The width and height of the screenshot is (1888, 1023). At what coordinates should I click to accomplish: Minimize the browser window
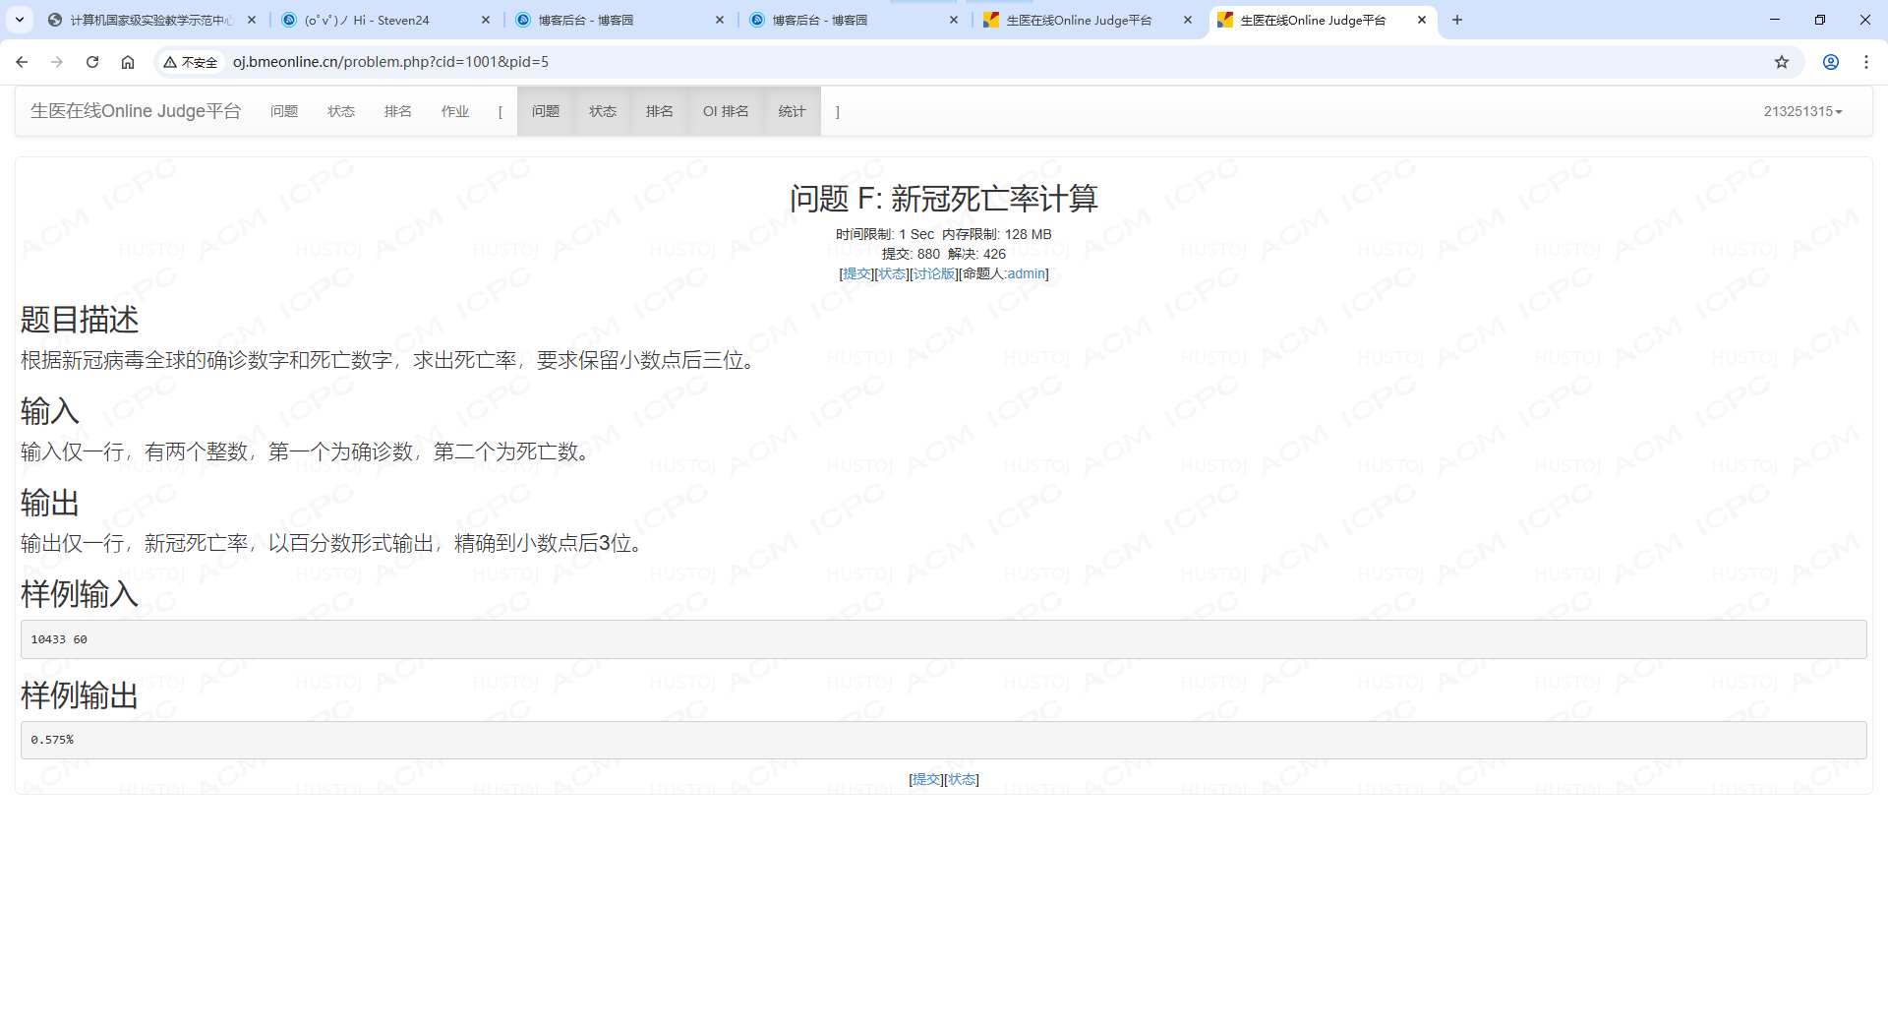(1775, 20)
